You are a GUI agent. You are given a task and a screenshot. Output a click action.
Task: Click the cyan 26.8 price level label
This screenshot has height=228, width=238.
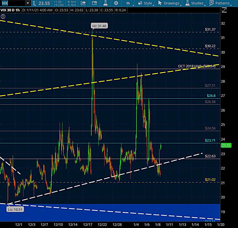tap(210, 96)
